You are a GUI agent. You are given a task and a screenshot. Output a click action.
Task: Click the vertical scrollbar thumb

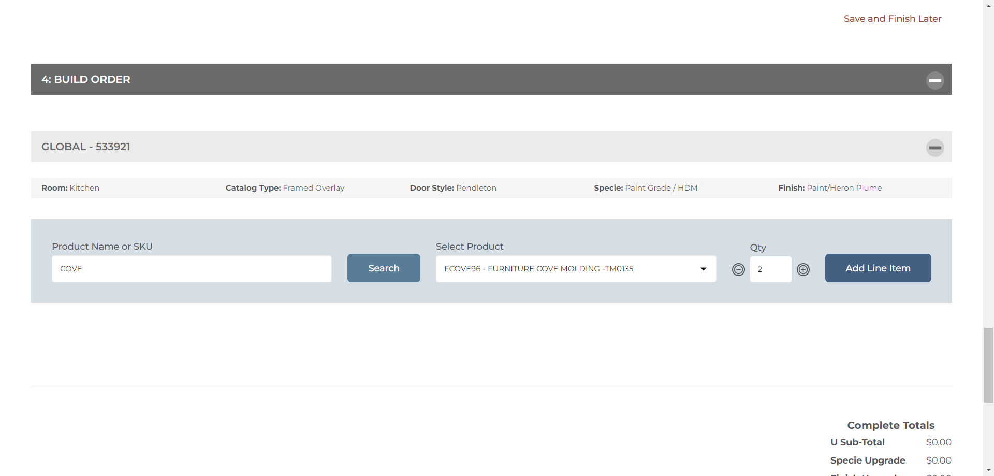coord(988,365)
